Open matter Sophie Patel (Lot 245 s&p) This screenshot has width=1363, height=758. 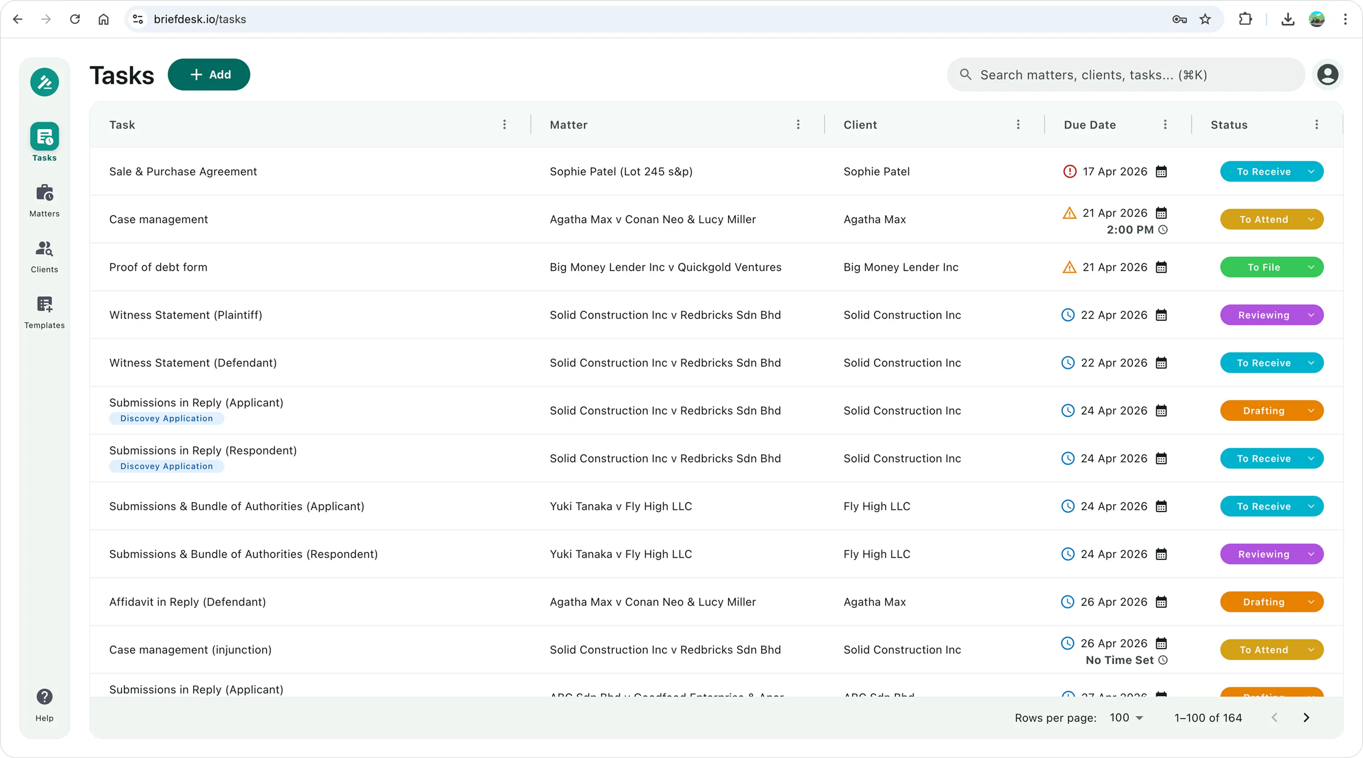coord(621,171)
